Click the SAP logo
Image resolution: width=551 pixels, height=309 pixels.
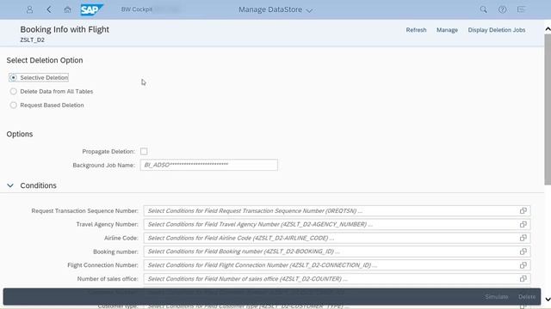(x=91, y=9)
